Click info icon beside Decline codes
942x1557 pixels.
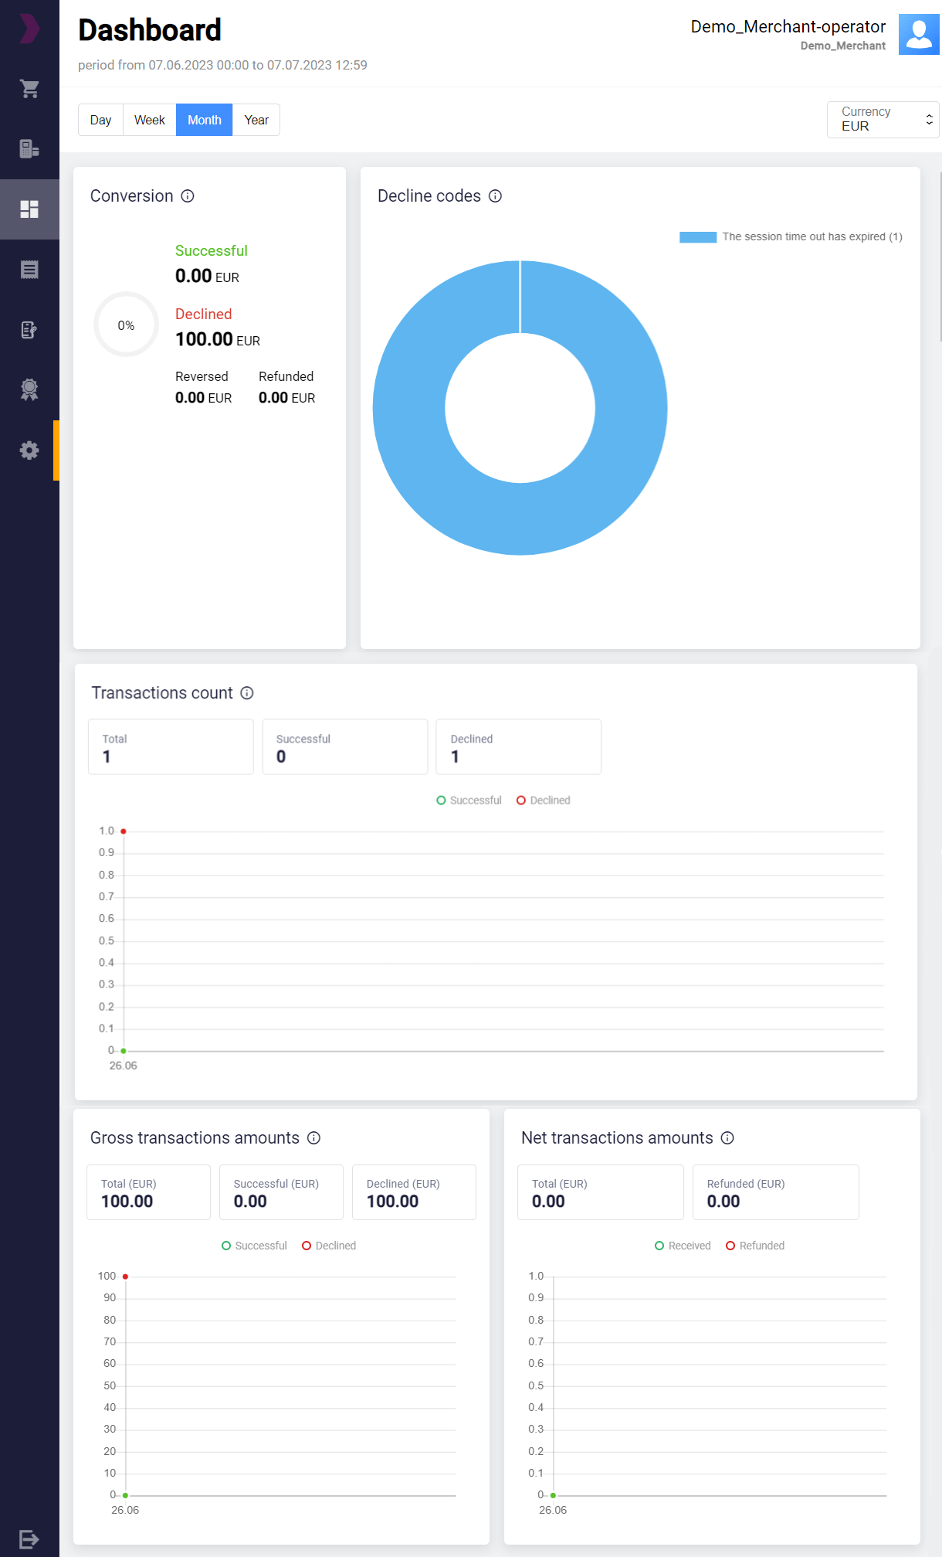click(x=495, y=196)
